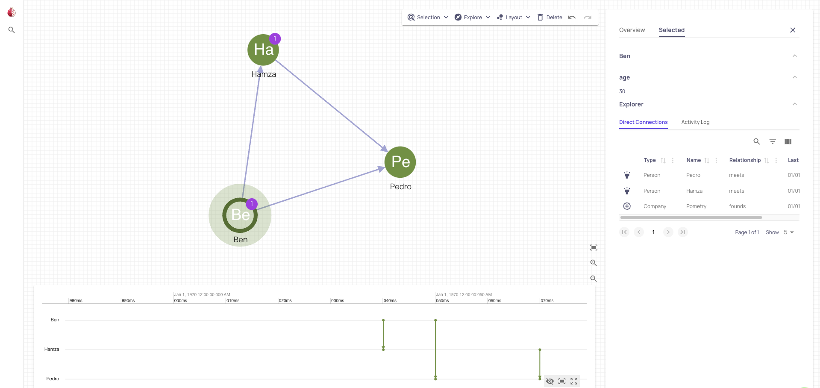Click the Ben timeline row label
The height and width of the screenshot is (388, 820).
pos(55,320)
